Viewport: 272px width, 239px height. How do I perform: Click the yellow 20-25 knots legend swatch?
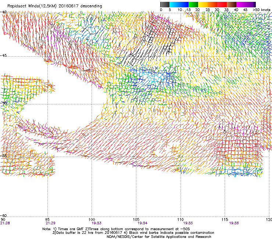[x=203, y=4]
